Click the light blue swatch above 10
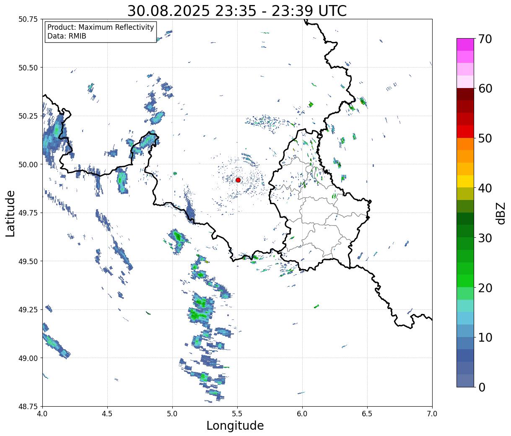This screenshot has width=511, height=436. tap(465, 330)
